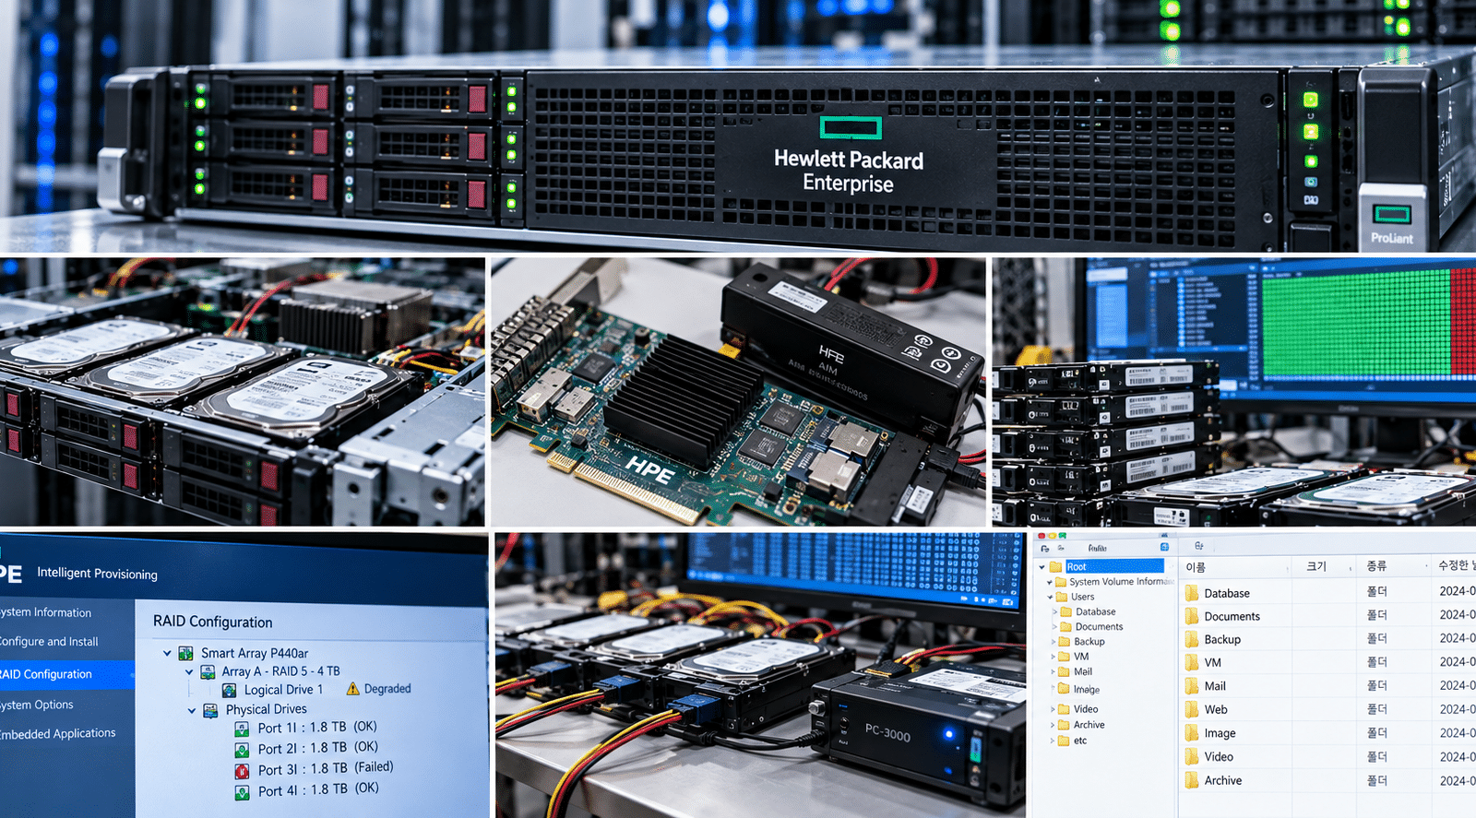The width and height of the screenshot is (1476, 818).
Task: Collapse the Physical Drives node
Action: (192, 710)
